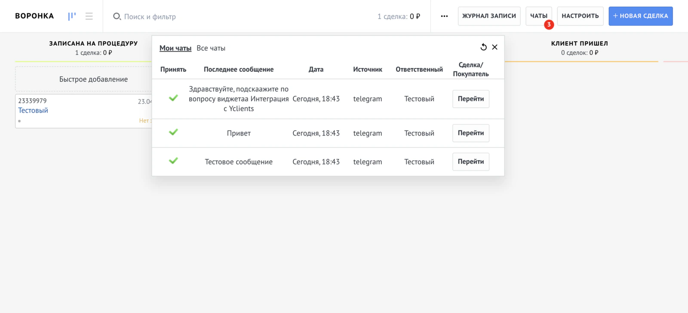The image size is (688, 313).
Task: Open the 'Мои чаты' tab
Action: [x=175, y=48]
